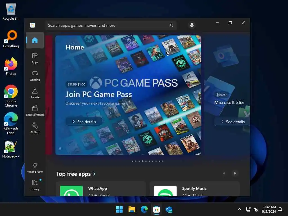The width and height of the screenshot is (288, 216).
Task: Click Microsoft Store taskbar icon
Action: [156, 209]
